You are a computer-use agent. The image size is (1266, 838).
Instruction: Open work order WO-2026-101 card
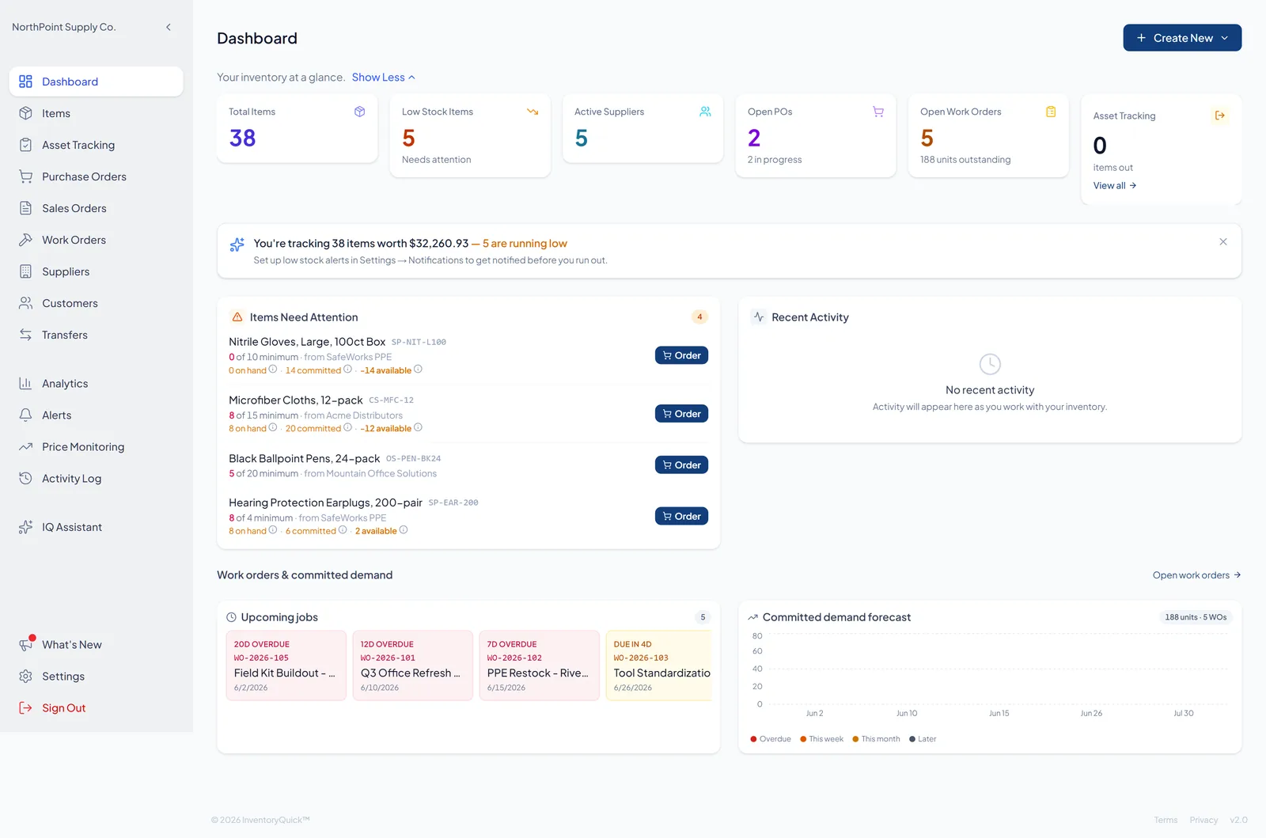(412, 665)
